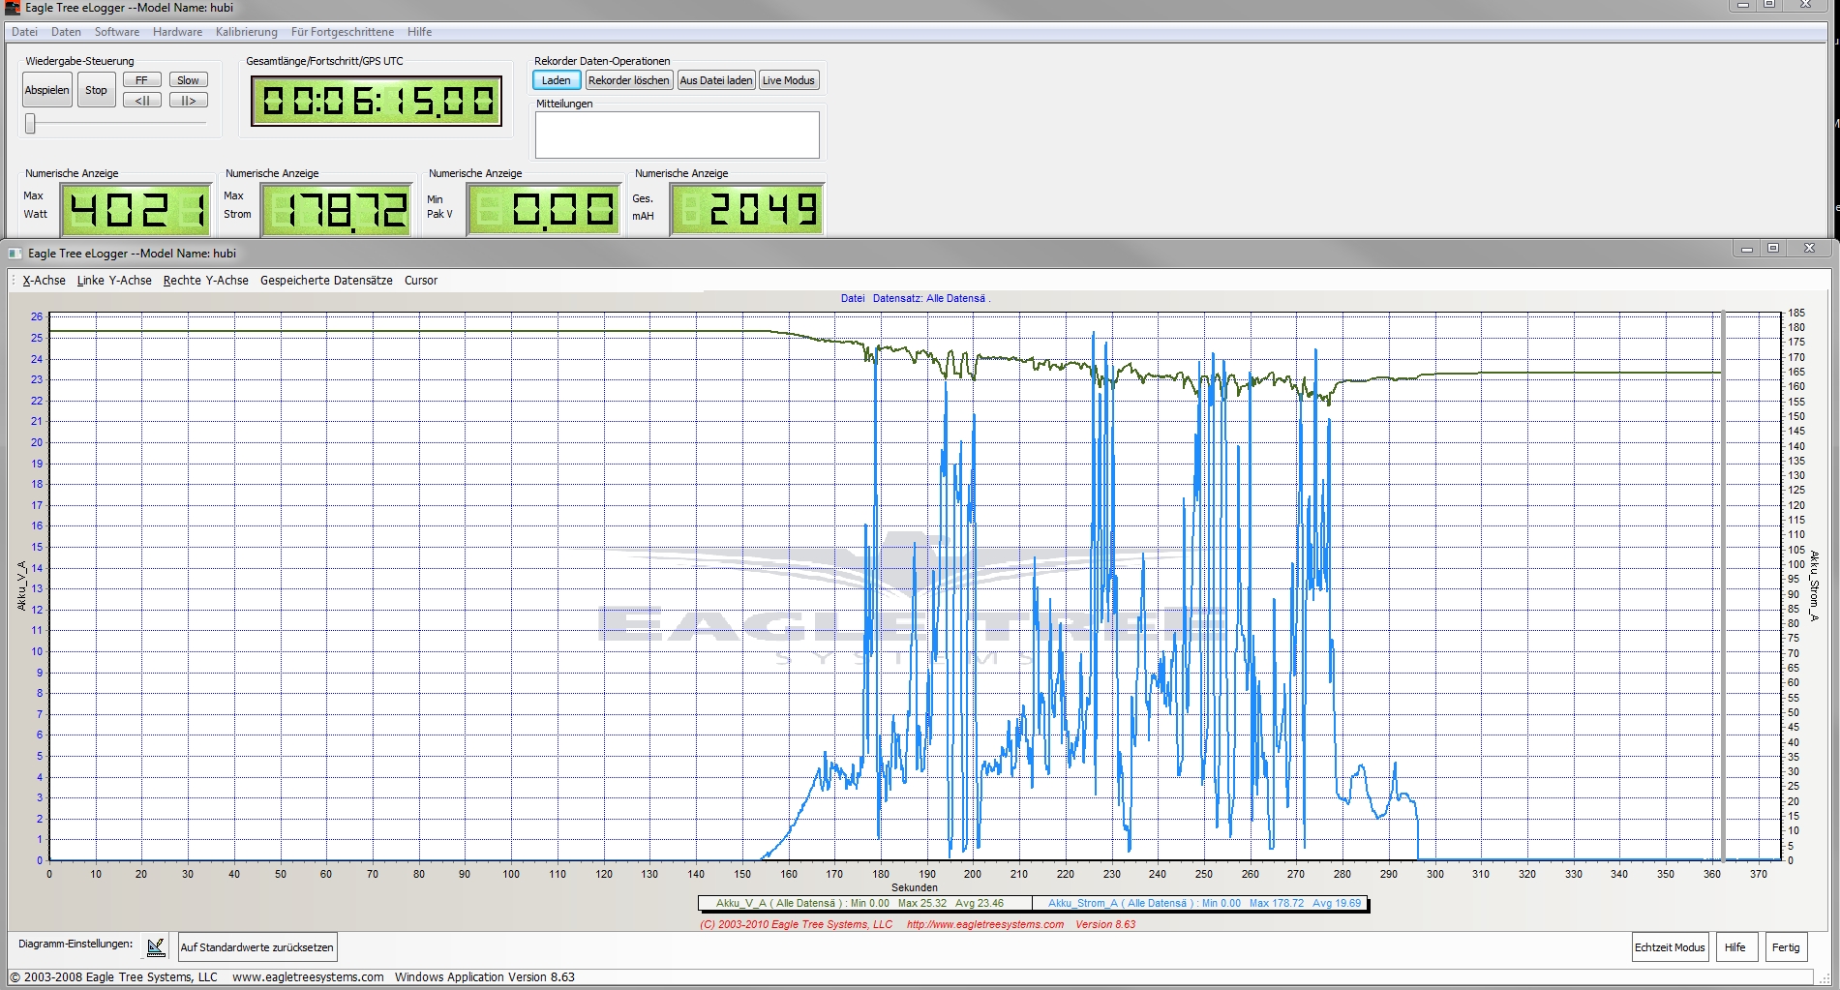Close the chart window
Screen dimensions: 1840x990
(x=1808, y=249)
